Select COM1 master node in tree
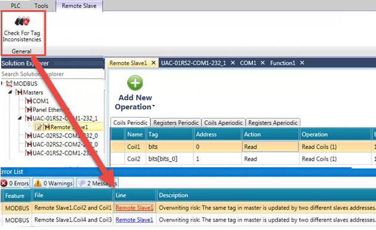This screenshot has height=230, width=376. pyautogui.click(x=38, y=101)
